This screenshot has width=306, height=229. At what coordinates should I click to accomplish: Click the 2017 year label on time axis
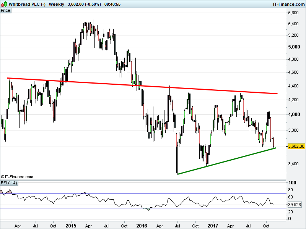213,226
